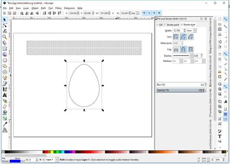
Task: Select the Pen Bezier tool
Action: tap(5, 83)
